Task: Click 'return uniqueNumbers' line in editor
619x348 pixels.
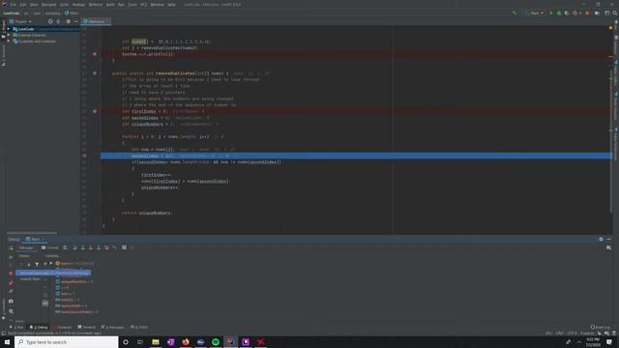Action: pos(146,213)
